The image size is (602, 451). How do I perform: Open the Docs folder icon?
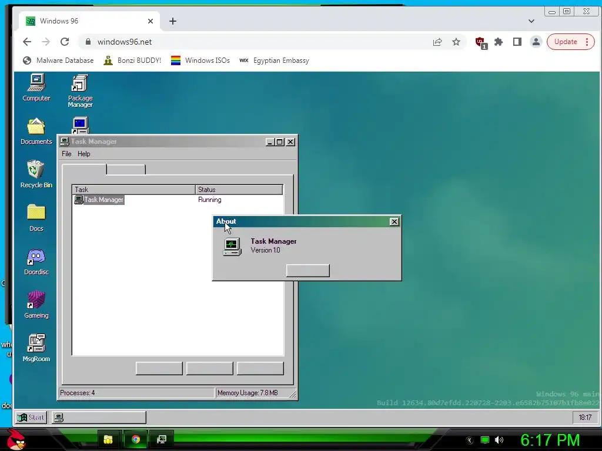pos(36,218)
